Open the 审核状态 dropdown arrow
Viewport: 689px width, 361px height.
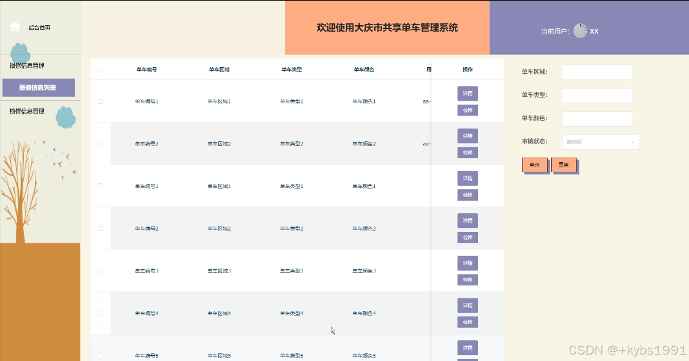tap(633, 141)
